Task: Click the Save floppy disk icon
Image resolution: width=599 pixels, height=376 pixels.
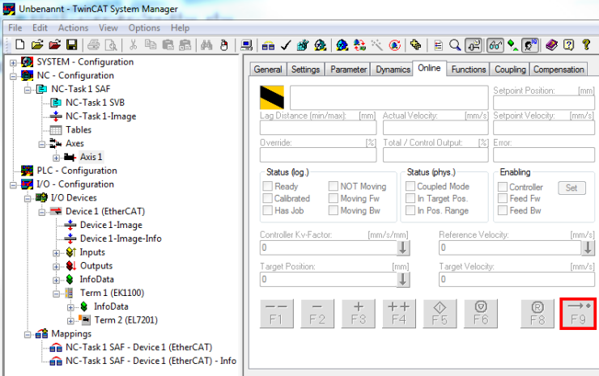Action: (x=71, y=45)
